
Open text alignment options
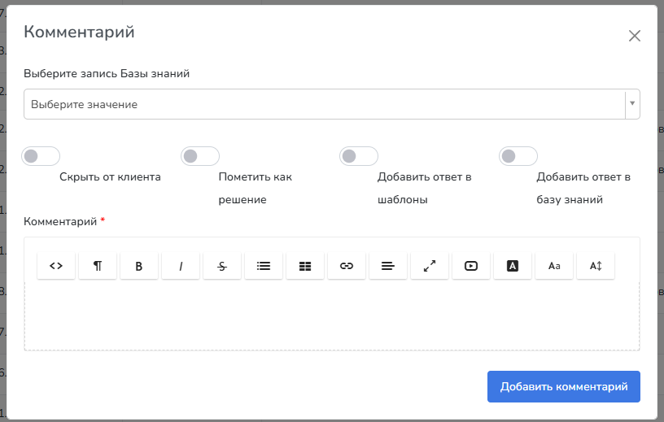coord(388,266)
